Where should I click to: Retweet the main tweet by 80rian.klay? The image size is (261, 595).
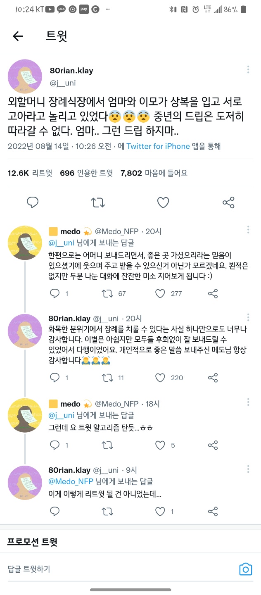coord(98,202)
